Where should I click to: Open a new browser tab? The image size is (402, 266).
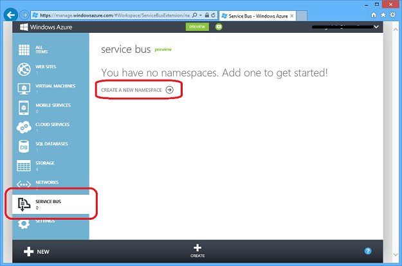click(x=302, y=16)
